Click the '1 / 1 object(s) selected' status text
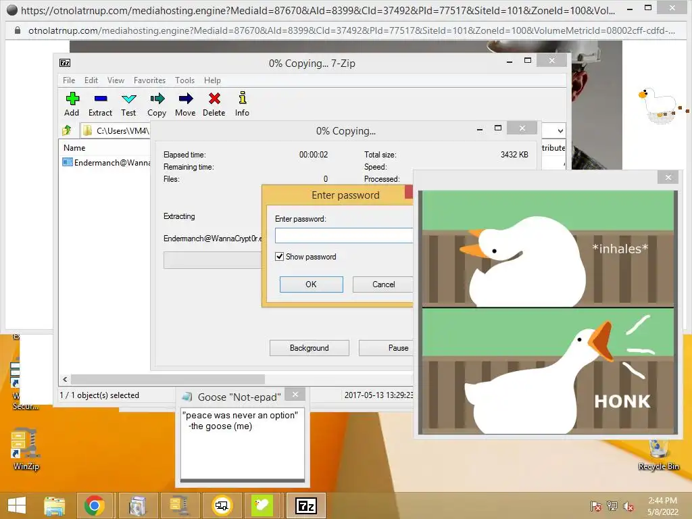The height and width of the screenshot is (519, 692). click(99, 395)
